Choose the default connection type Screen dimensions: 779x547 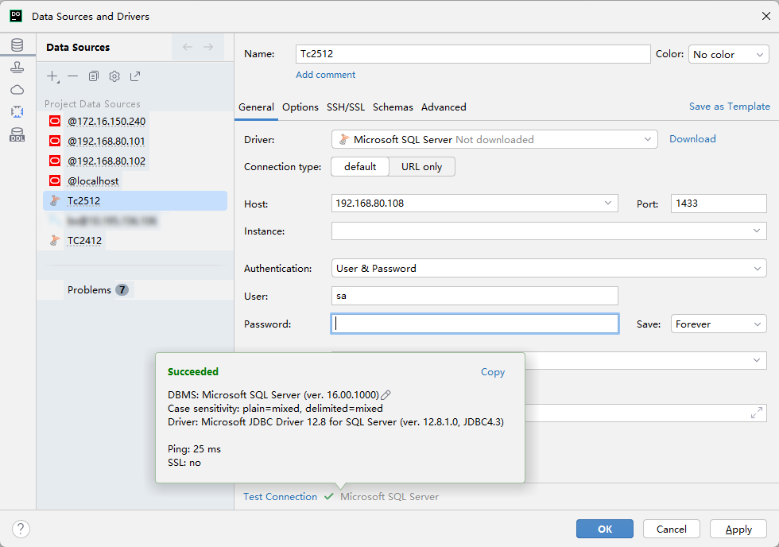(x=360, y=167)
